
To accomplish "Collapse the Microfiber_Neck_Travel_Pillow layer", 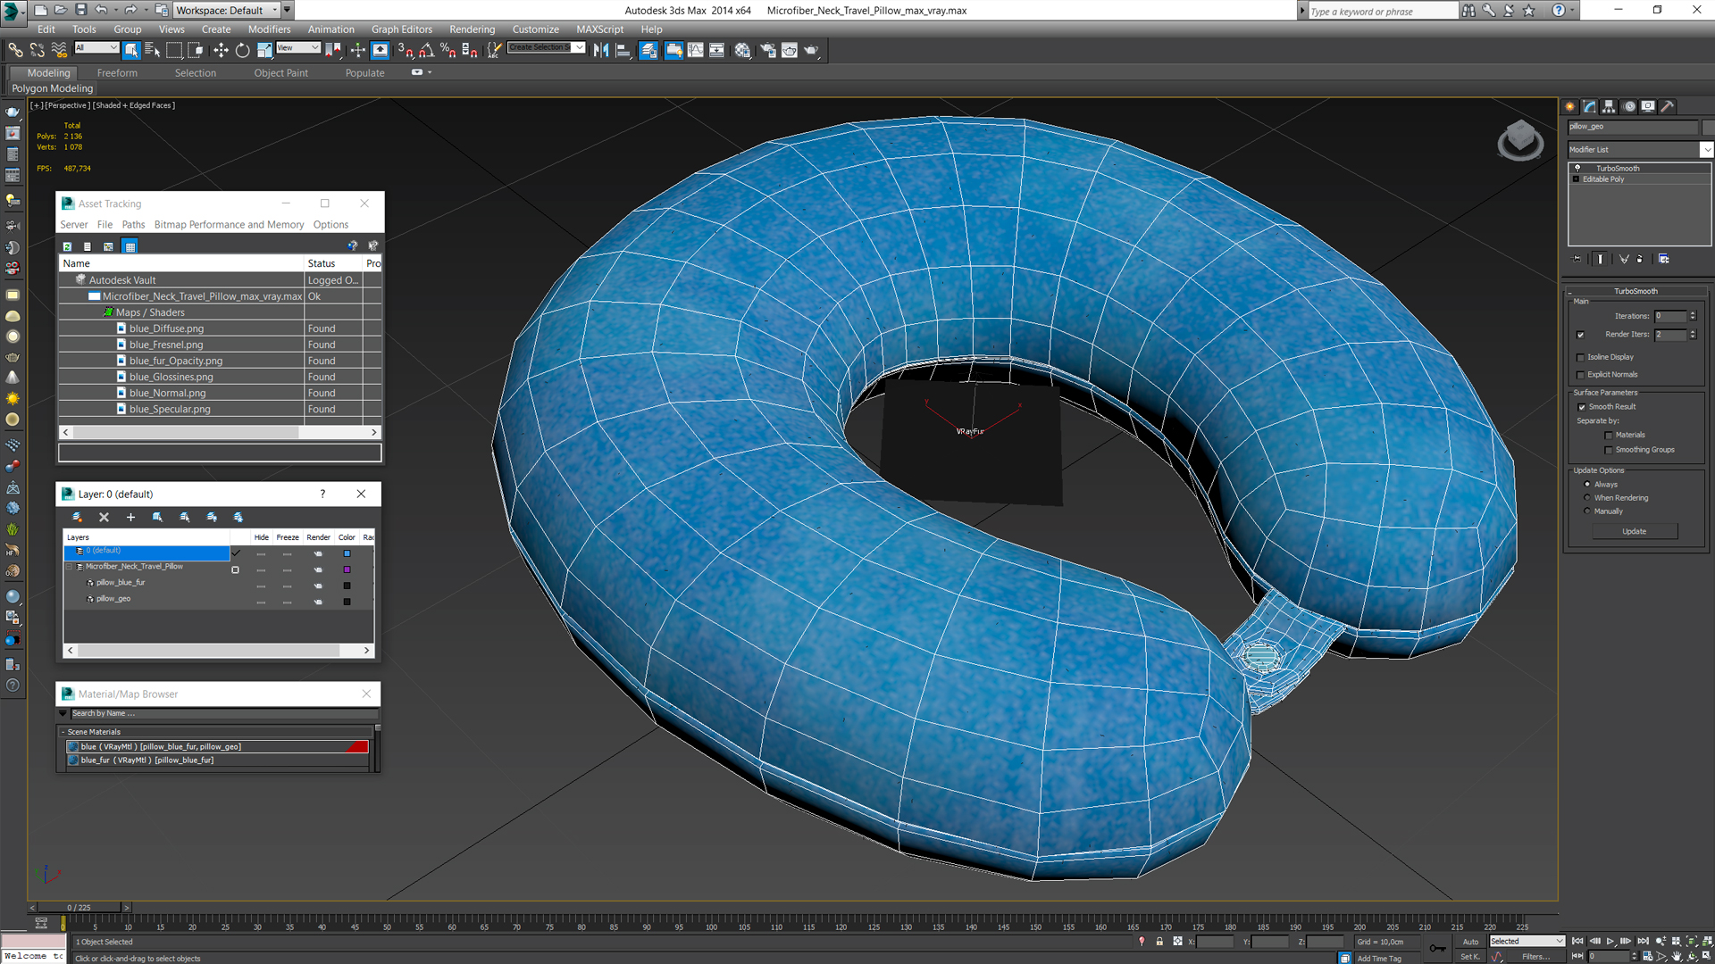I will coord(69,567).
